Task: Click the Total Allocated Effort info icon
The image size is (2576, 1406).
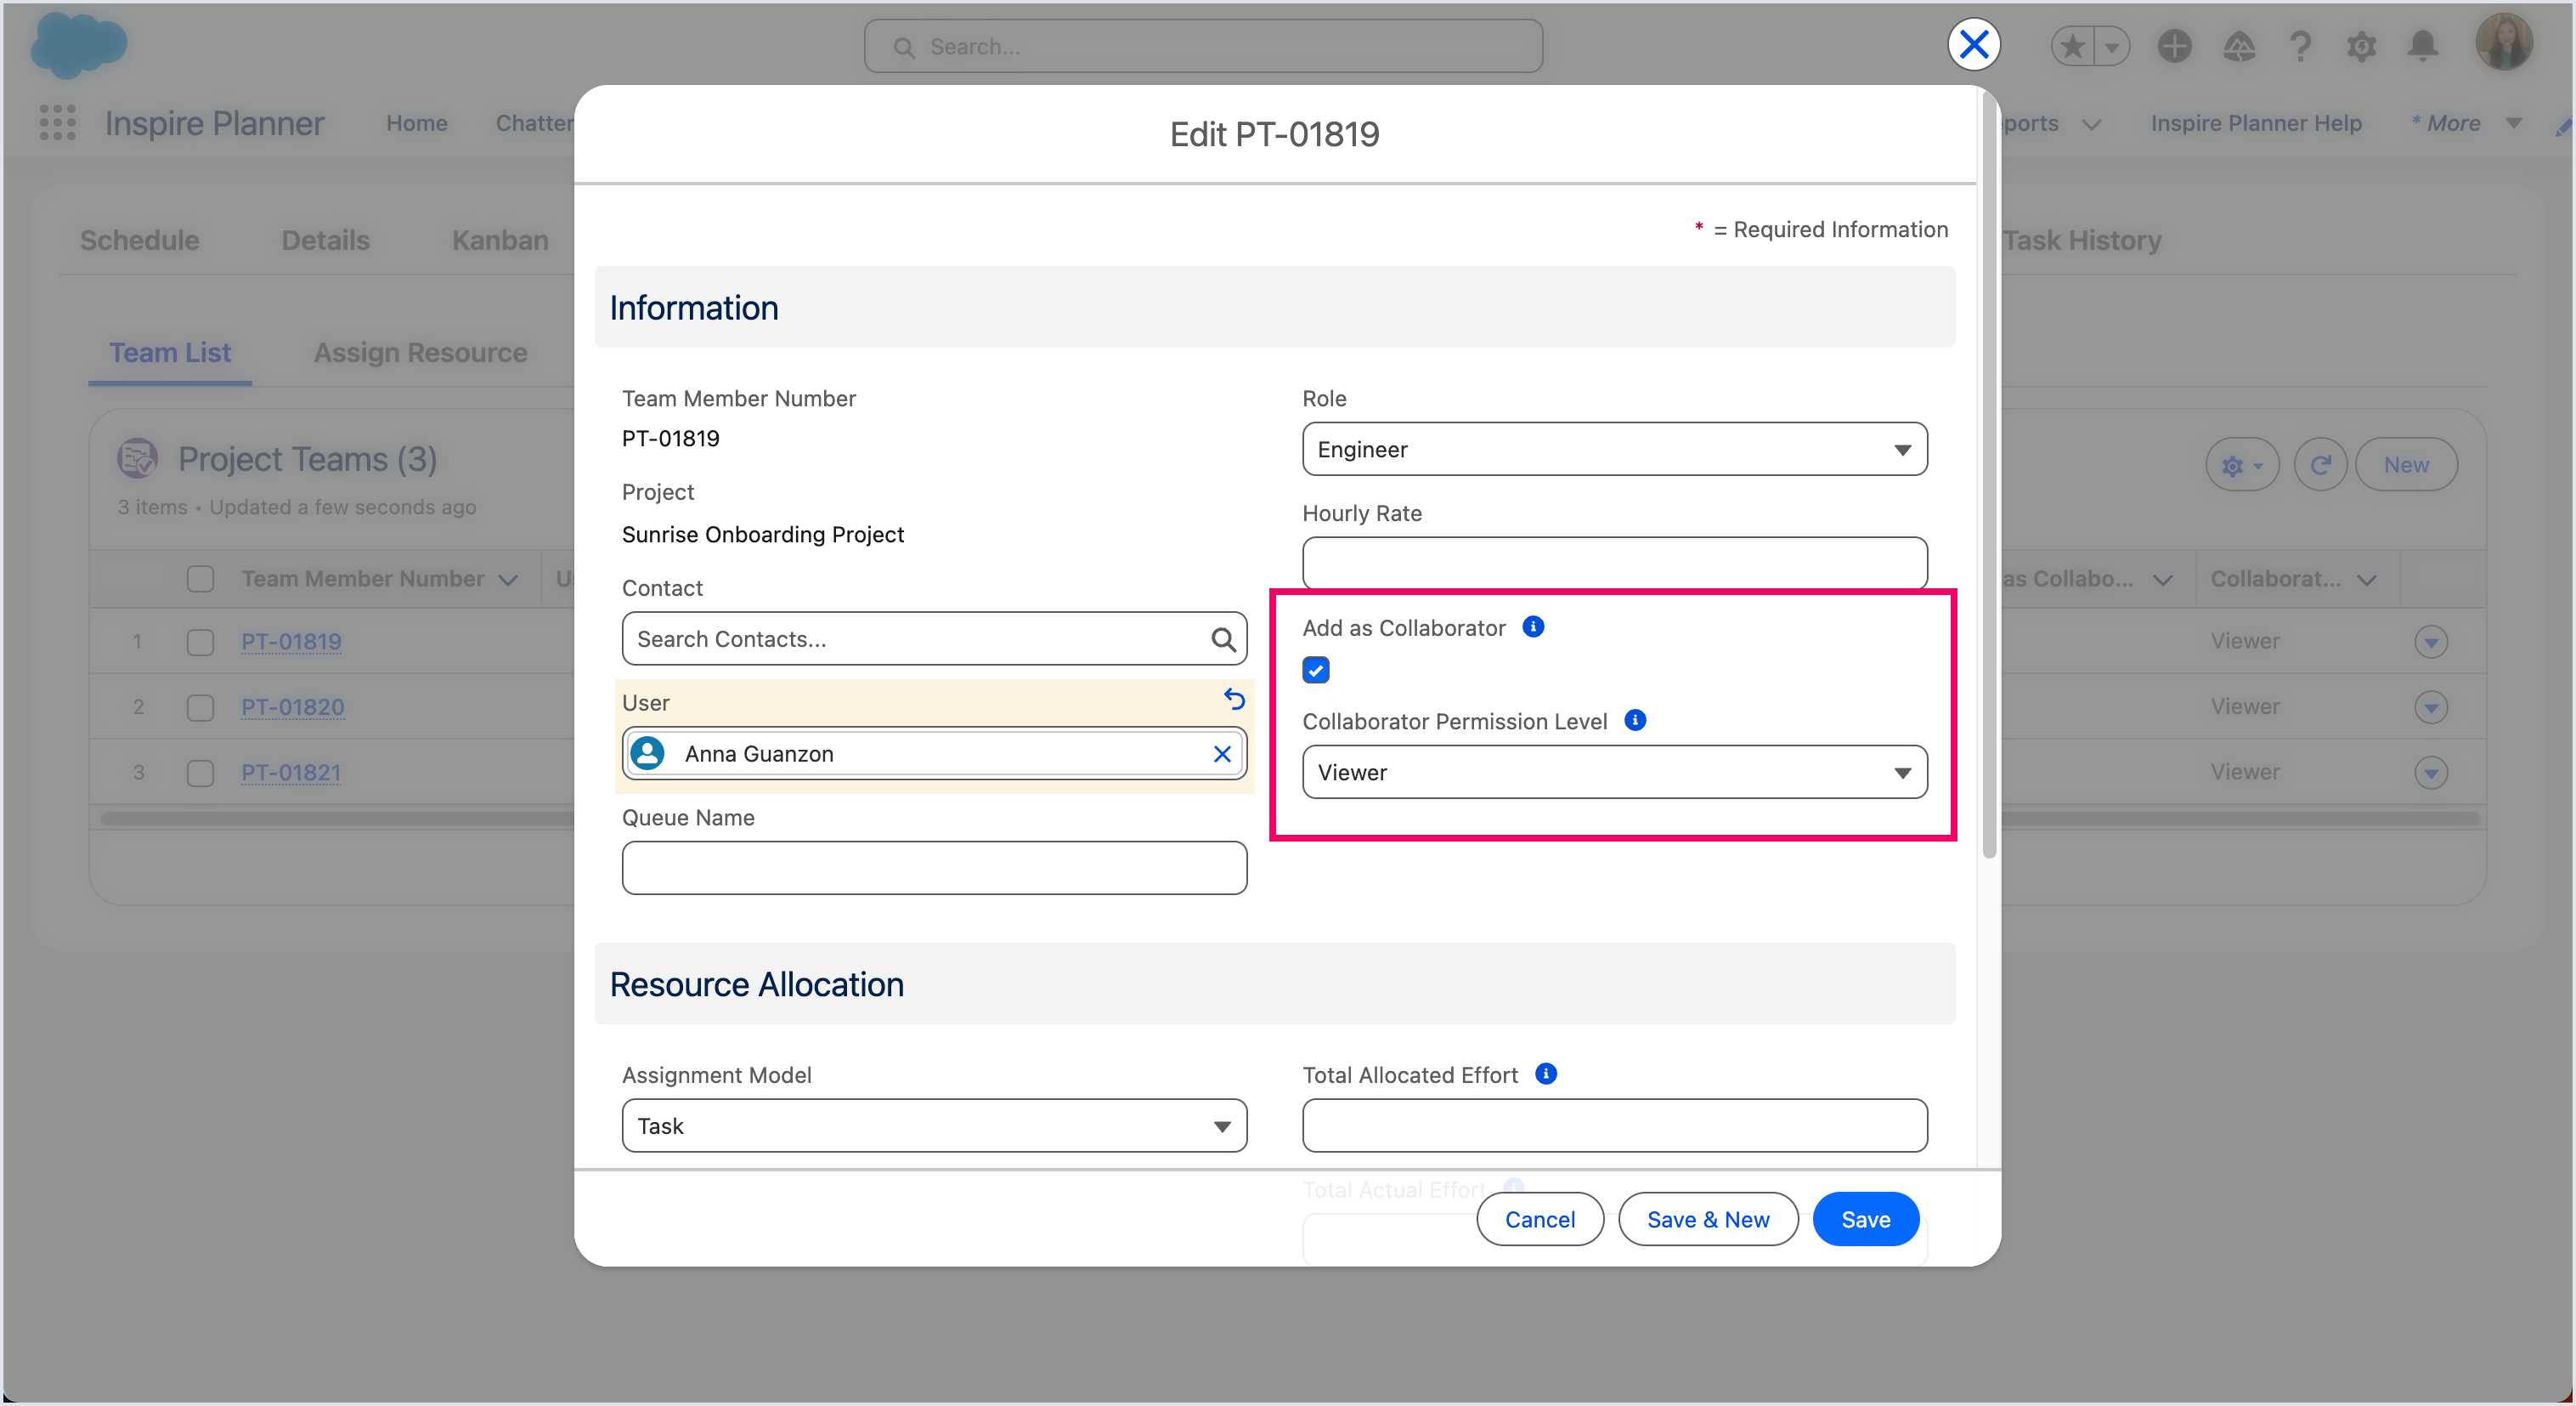Action: tap(1546, 1073)
